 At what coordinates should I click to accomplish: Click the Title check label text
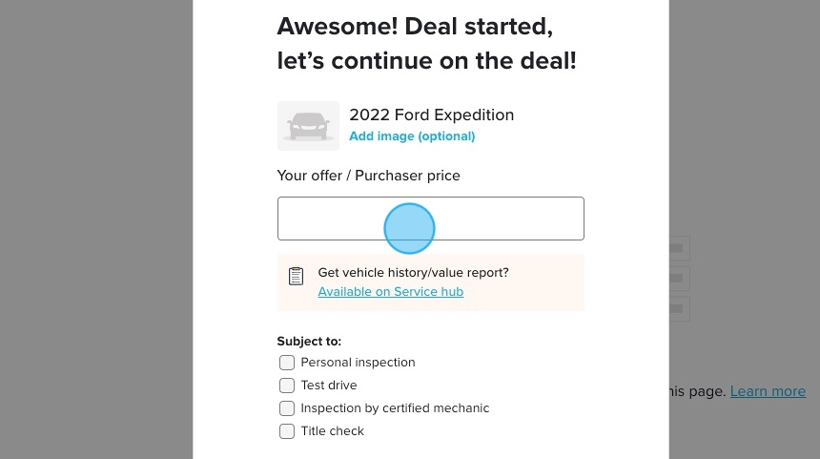click(333, 431)
